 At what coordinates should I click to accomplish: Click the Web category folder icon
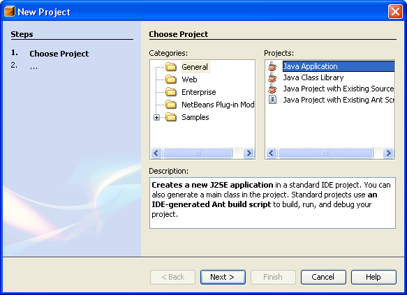click(x=171, y=80)
